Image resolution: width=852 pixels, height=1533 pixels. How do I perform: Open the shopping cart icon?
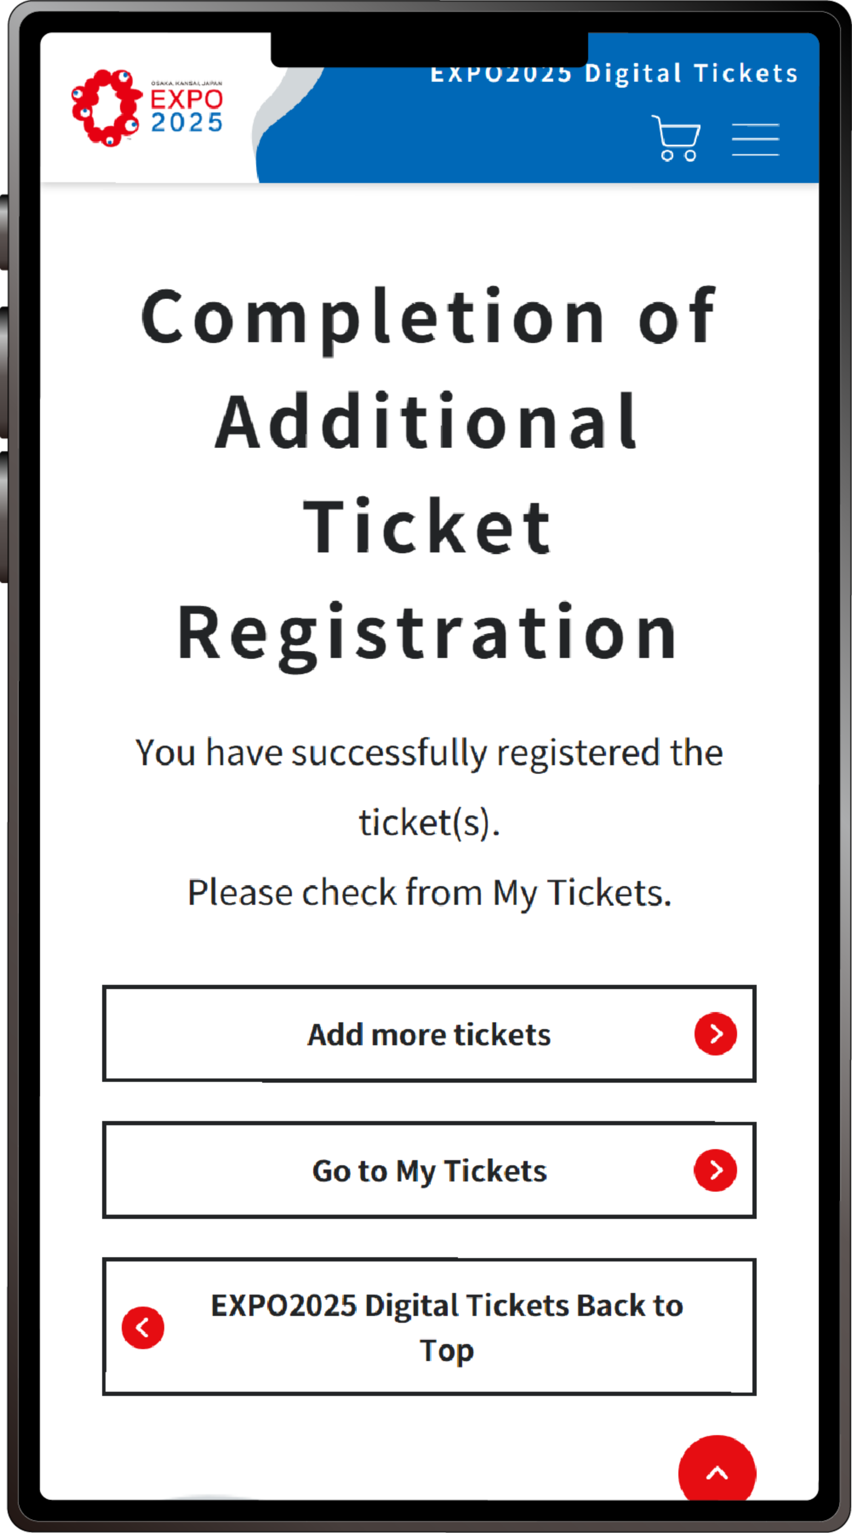676,138
